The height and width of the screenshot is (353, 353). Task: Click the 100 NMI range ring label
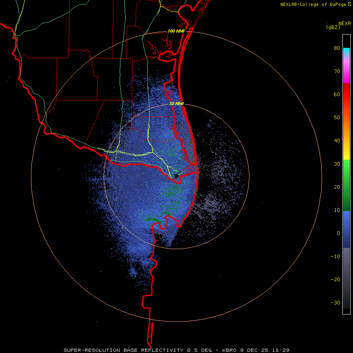[176, 31]
